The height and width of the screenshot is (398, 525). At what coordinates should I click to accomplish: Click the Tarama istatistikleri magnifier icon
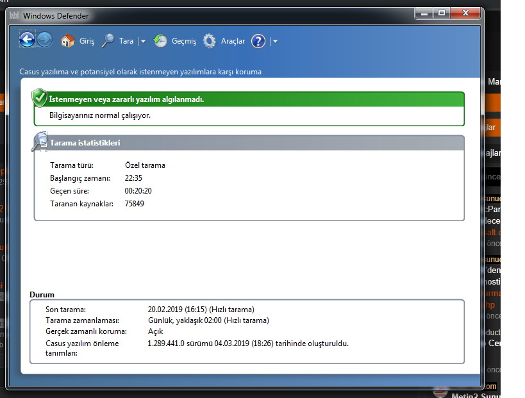[40, 142]
